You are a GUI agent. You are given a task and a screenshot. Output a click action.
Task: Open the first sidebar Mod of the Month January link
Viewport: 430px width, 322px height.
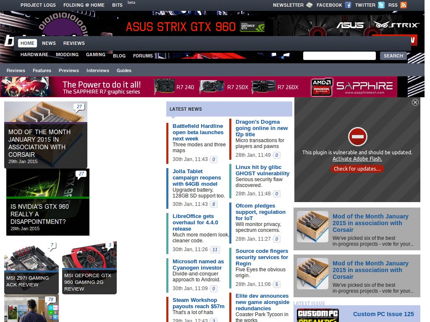370,223
